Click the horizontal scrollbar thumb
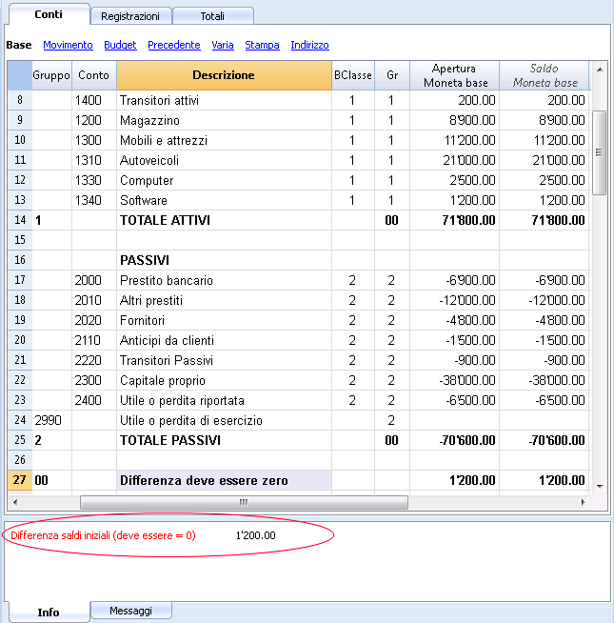 click(244, 502)
